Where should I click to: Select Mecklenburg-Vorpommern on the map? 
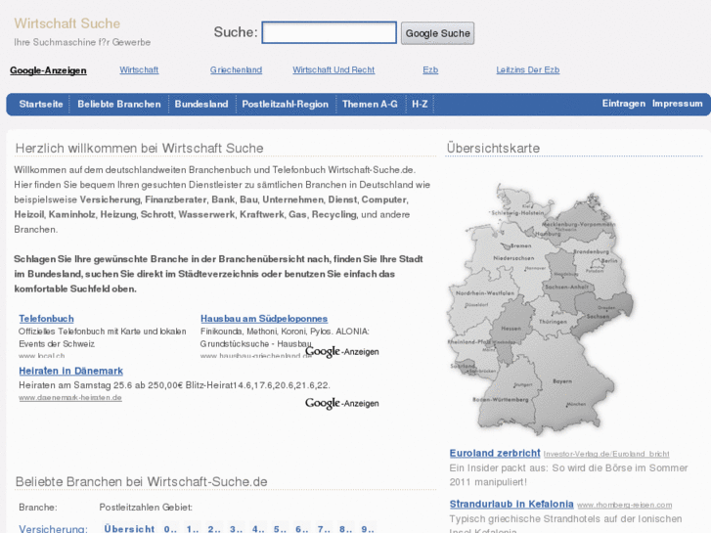579,224
